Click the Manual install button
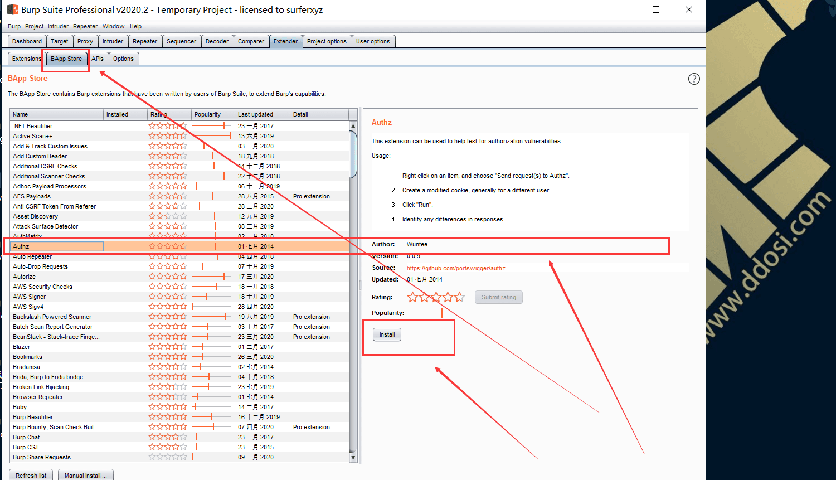836x480 pixels. 86,476
